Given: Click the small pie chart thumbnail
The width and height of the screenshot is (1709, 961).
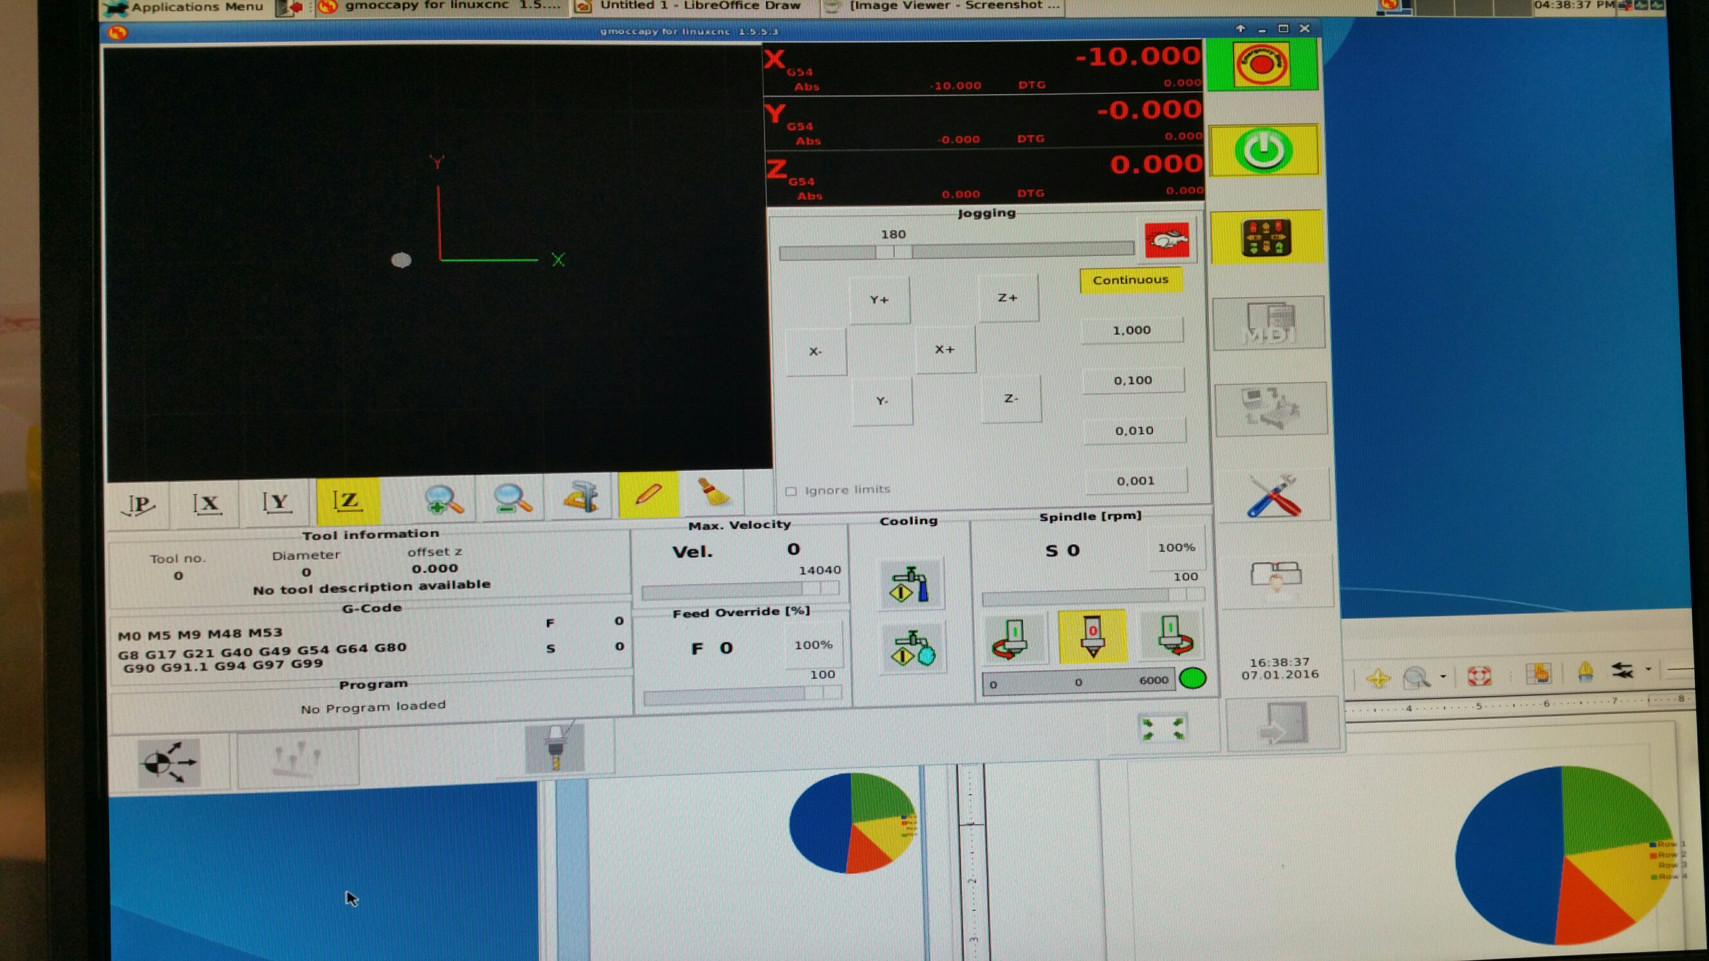Looking at the screenshot, I should (853, 823).
